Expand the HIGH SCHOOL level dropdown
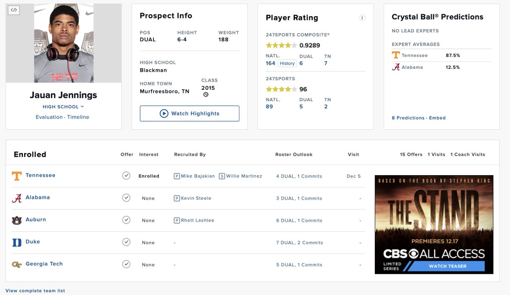Image resolution: width=510 pixels, height=295 pixels. point(63,107)
